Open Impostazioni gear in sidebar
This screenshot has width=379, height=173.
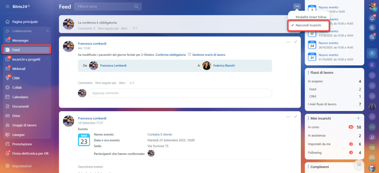(x=8, y=166)
